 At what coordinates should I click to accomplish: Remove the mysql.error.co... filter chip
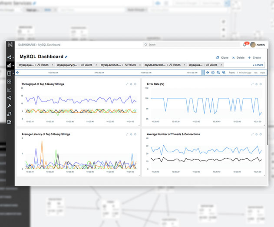click(x=140, y=65)
